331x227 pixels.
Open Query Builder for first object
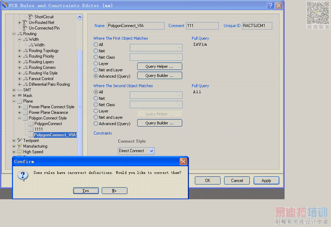click(160, 76)
